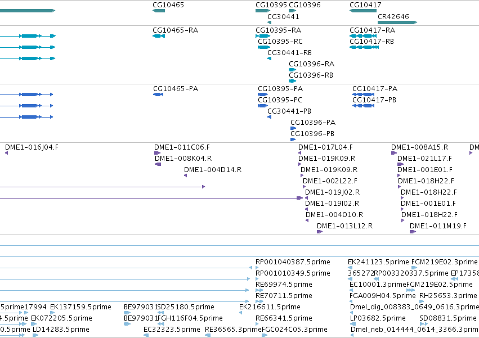
Task: Select EST Dmel_dig_008383_0649_0616.3prime
Action: click(414, 307)
